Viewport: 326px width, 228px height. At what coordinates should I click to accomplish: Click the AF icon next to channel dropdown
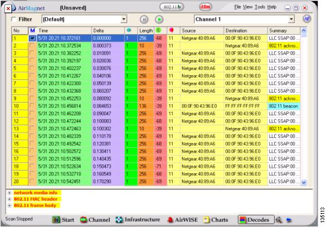pos(307,19)
